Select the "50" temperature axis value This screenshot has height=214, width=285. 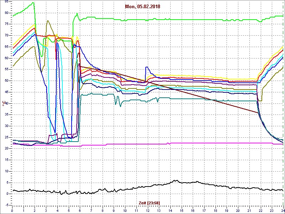6,81
